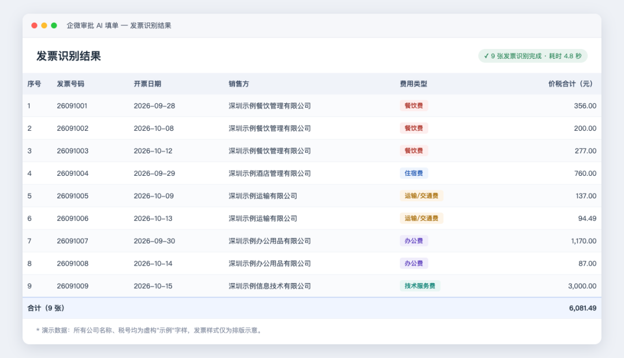Select invoice number 26091003
The width and height of the screenshot is (624, 358).
pyautogui.click(x=72, y=151)
